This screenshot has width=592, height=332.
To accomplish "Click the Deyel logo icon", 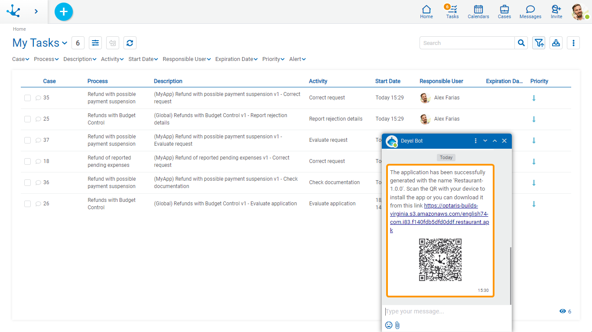I will (x=13, y=11).
